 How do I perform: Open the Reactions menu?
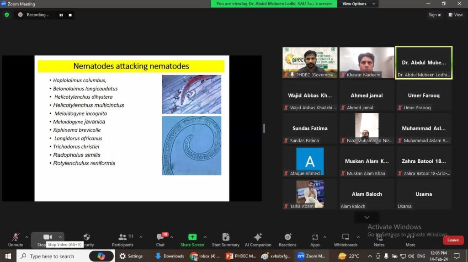coord(287,239)
